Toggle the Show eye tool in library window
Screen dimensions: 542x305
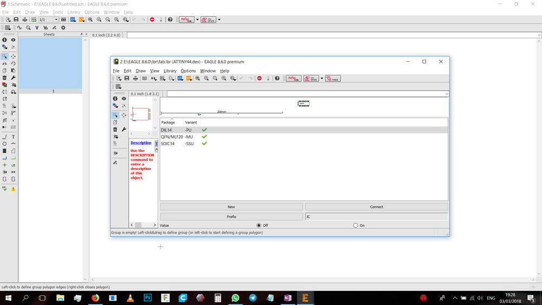pos(124,99)
